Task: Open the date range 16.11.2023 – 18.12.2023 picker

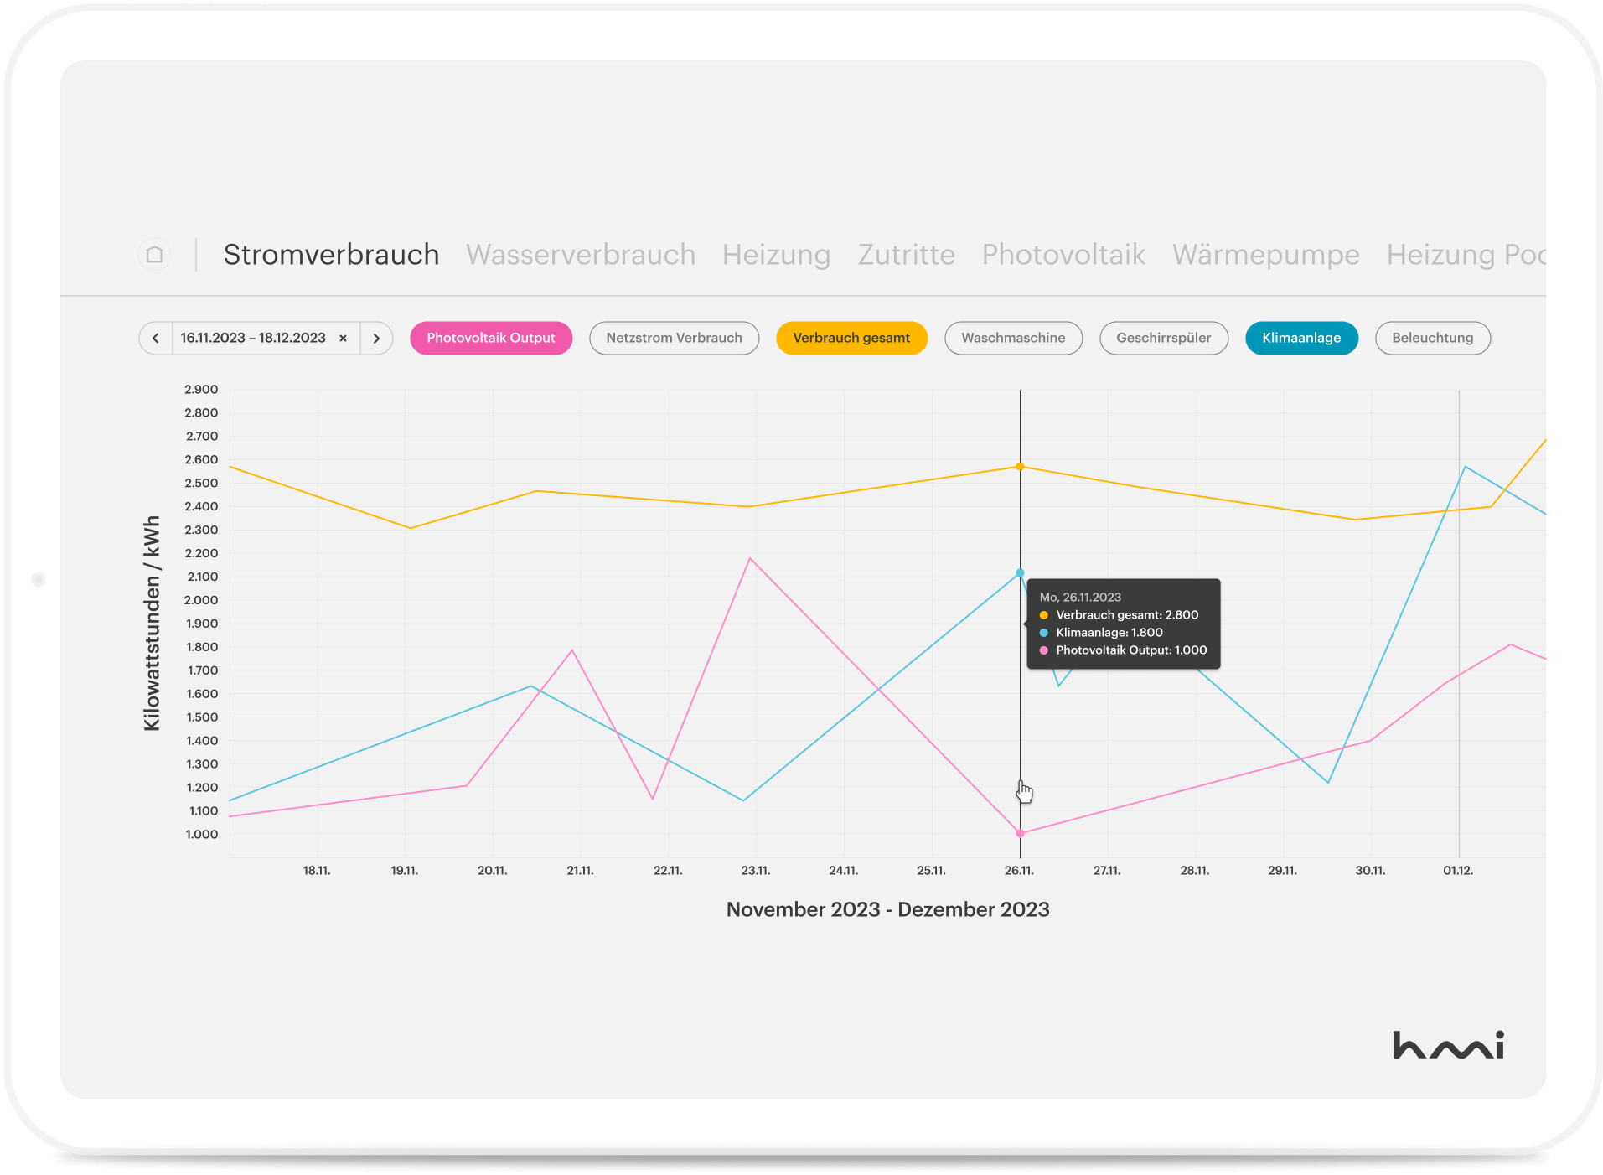Action: pyautogui.click(x=253, y=339)
